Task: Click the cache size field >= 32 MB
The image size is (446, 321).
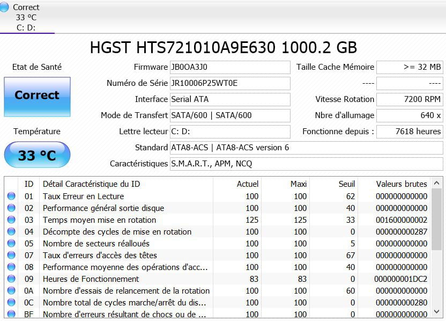Action: (x=410, y=67)
